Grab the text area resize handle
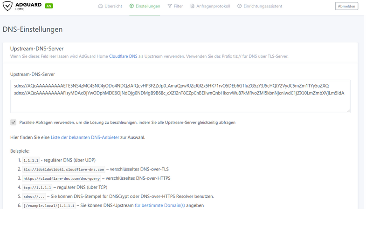 tap(348, 111)
